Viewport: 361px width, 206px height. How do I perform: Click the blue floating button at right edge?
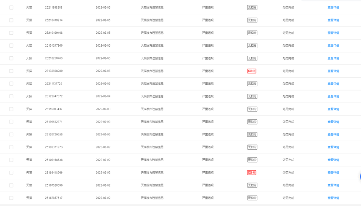point(360,176)
